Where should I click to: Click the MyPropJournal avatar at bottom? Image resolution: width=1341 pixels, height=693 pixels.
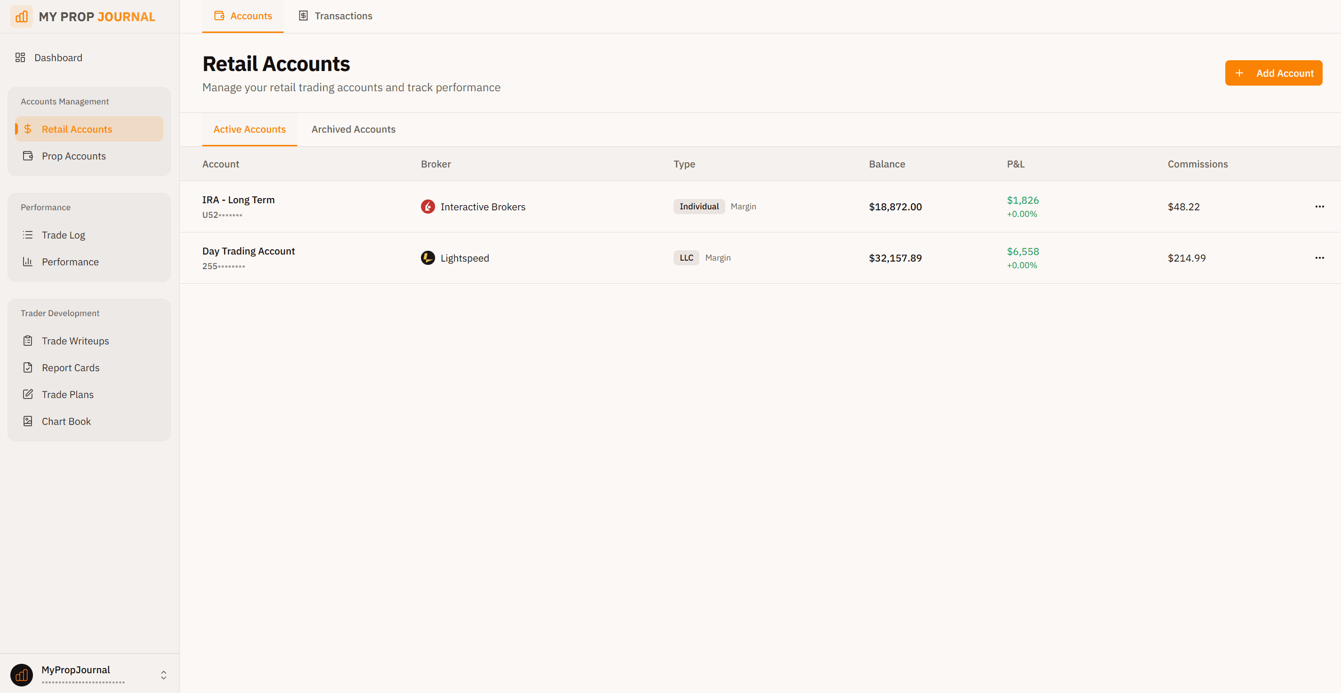(x=21, y=675)
